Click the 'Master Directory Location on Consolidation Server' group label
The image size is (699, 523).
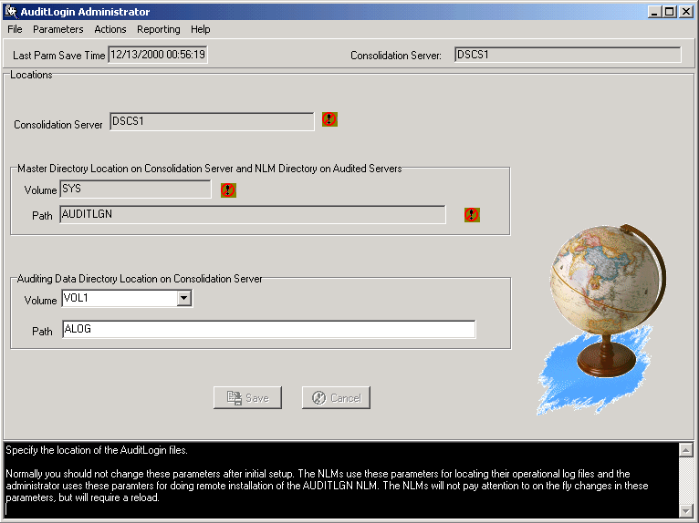click(210, 169)
